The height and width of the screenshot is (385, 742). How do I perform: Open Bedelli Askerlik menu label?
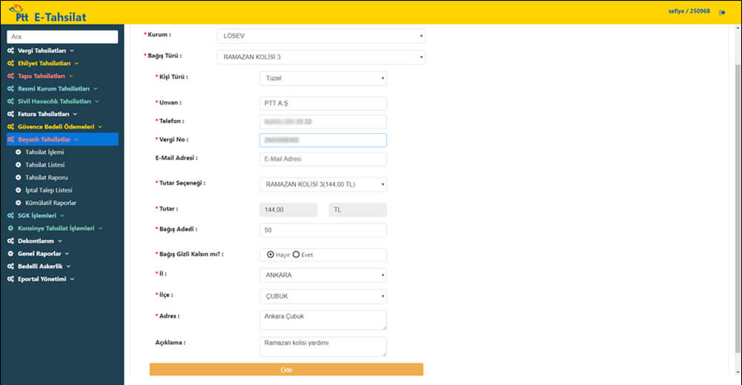point(40,267)
